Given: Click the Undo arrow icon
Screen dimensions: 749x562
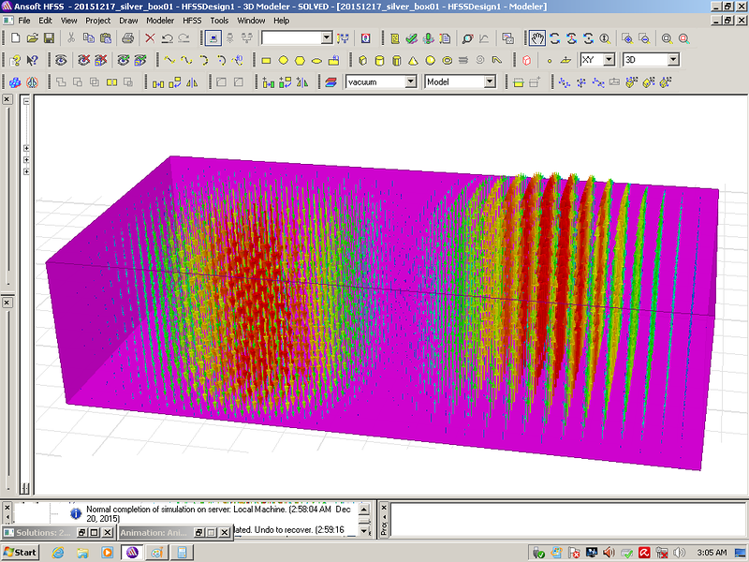Looking at the screenshot, I should [167, 38].
